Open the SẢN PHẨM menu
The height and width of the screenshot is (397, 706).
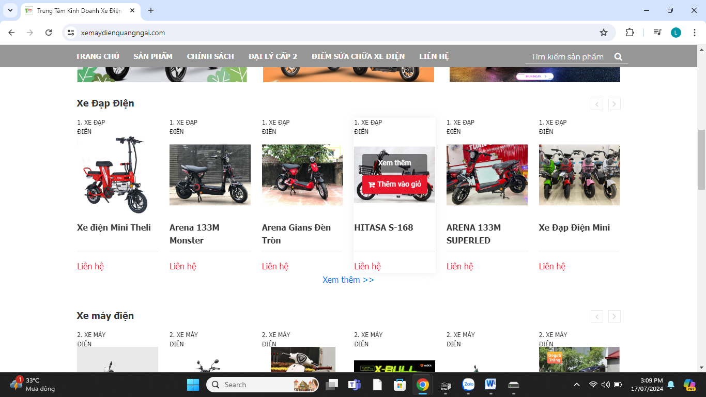(153, 56)
